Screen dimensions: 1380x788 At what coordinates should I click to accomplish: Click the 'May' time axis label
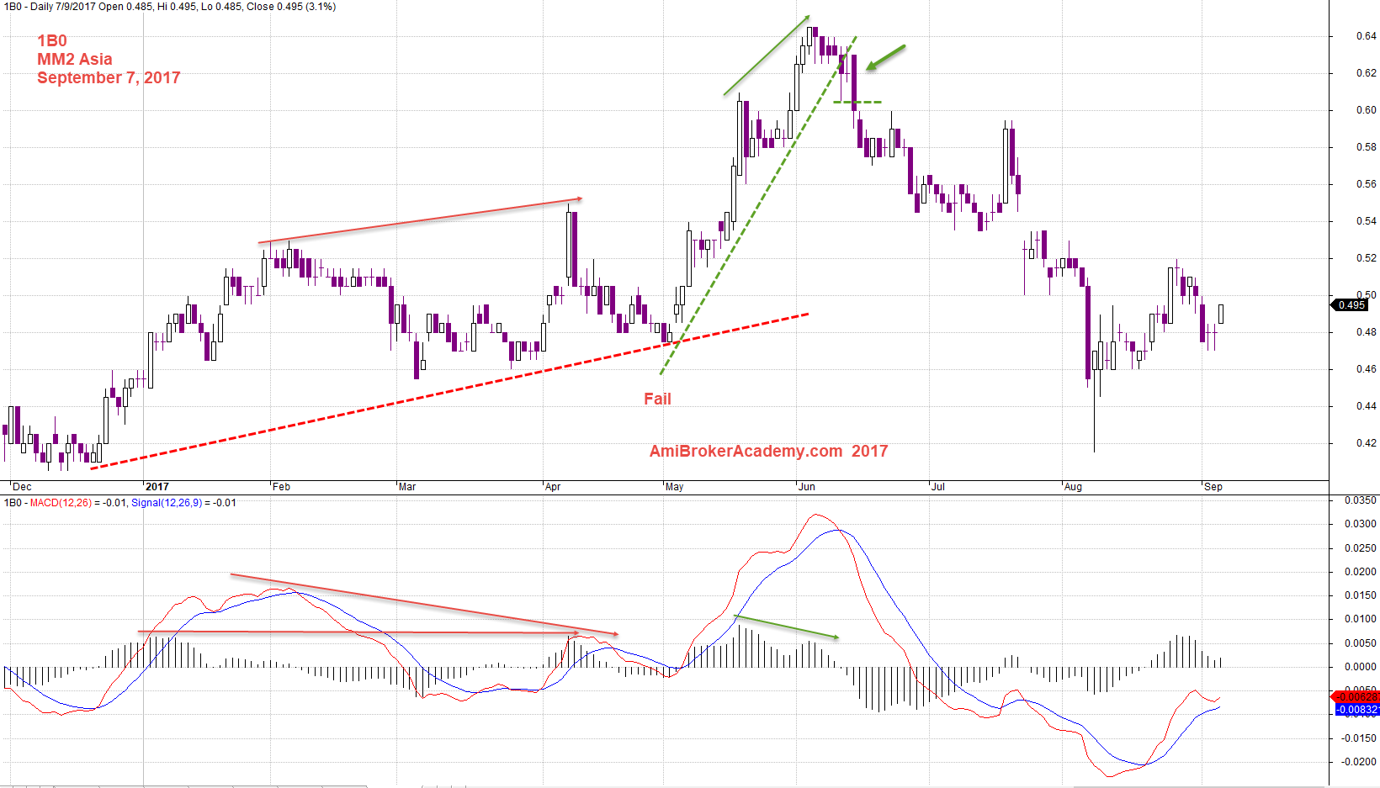[x=675, y=487]
